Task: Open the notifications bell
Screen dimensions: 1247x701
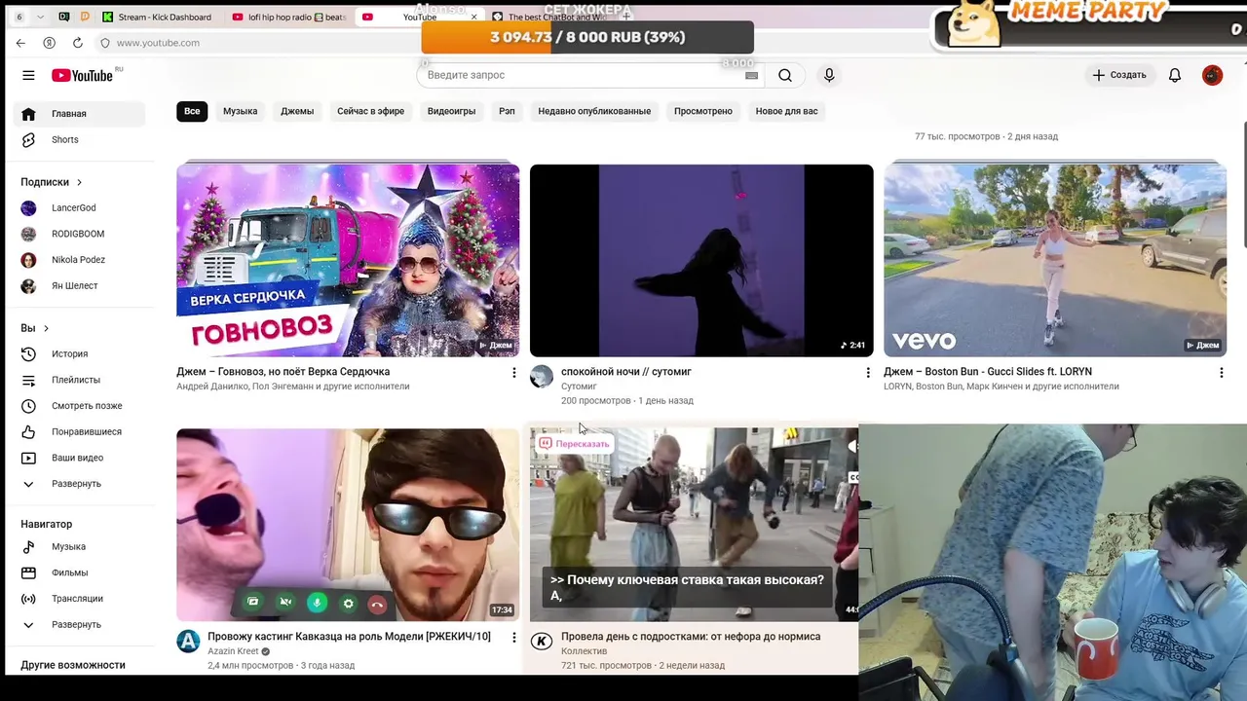Action: tap(1175, 75)
